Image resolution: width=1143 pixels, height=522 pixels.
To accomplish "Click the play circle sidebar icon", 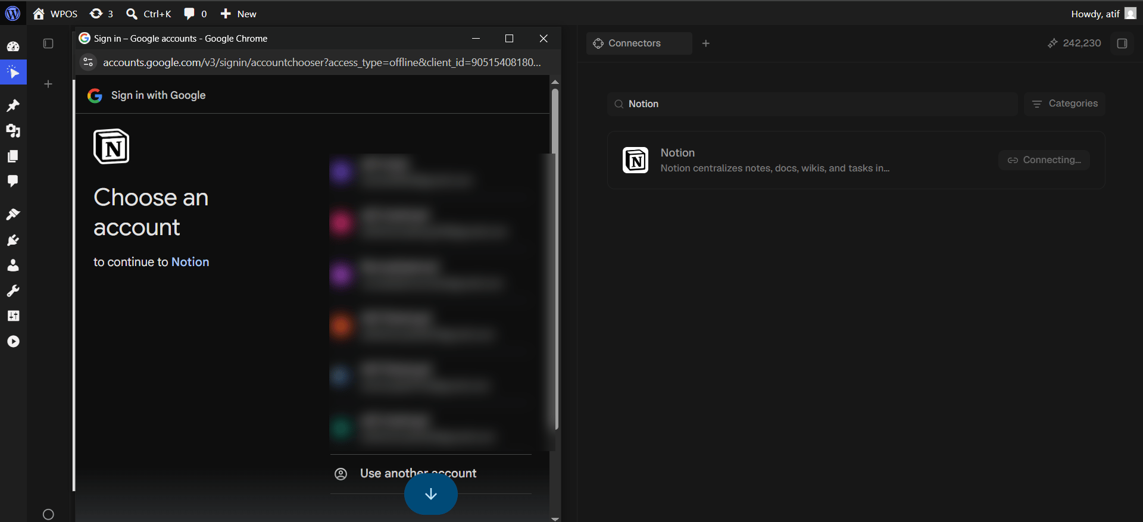I will (x=13, y=342).
